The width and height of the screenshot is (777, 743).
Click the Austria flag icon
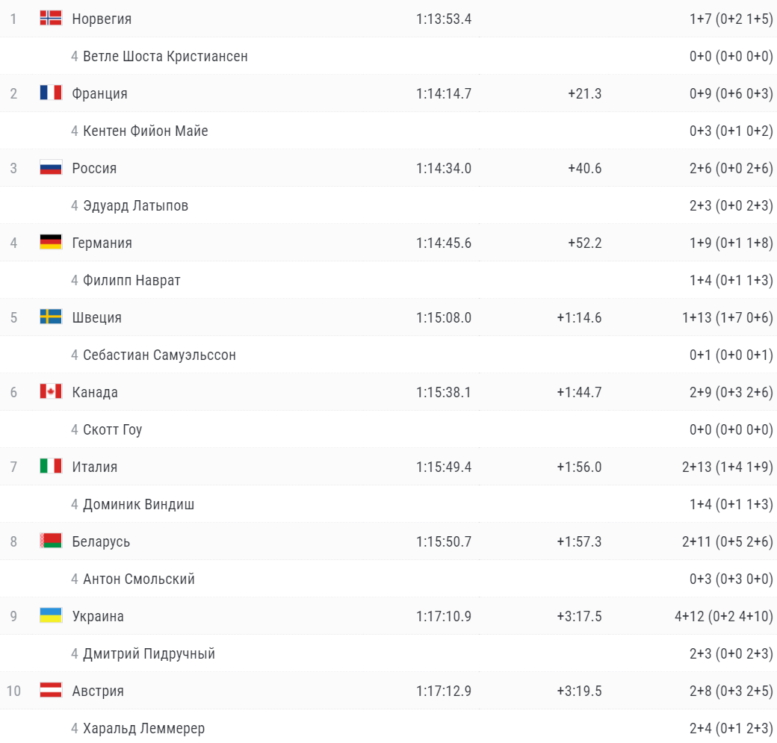tap(51, 691)
